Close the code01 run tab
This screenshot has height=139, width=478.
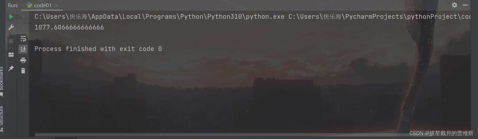[x=57, y=6]
